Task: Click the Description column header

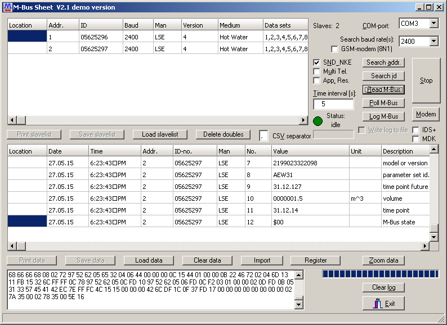Action: tap(404, 151)
